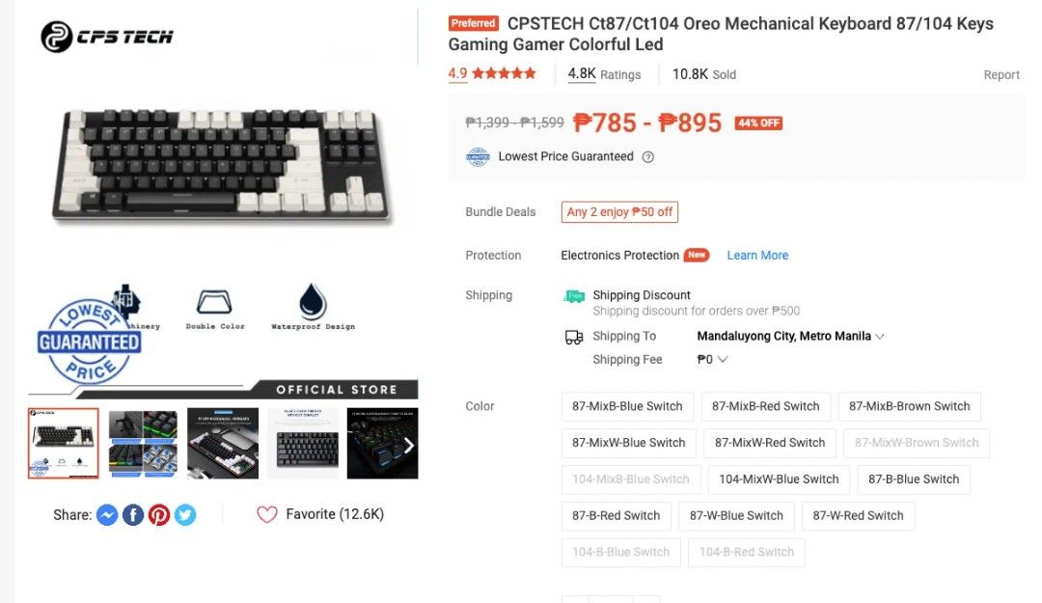Click the shipping truck icon beside Shipping To
The image size is (1042, 603).
tap(572, 336)
